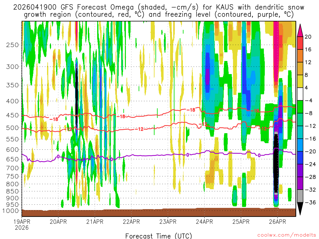This screenshot has height=239, width=319.
Task: Click the red 16 to 20 colorbar swatch
Action: tap(300, 43)
